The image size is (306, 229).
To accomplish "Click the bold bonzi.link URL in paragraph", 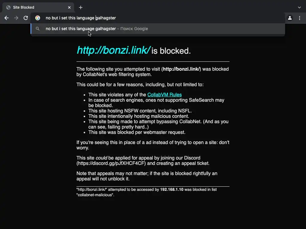I will [x=181, y=69].
